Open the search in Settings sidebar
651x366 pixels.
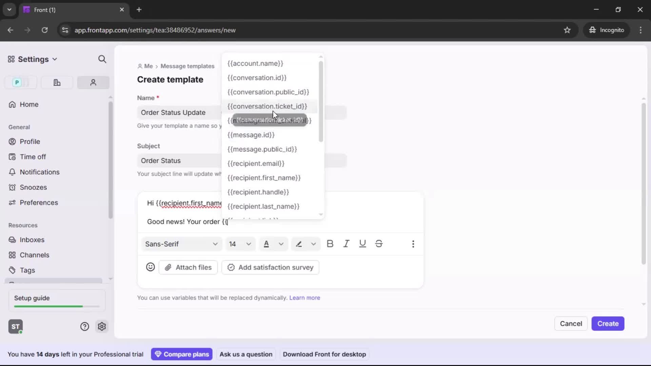[102, 59]
